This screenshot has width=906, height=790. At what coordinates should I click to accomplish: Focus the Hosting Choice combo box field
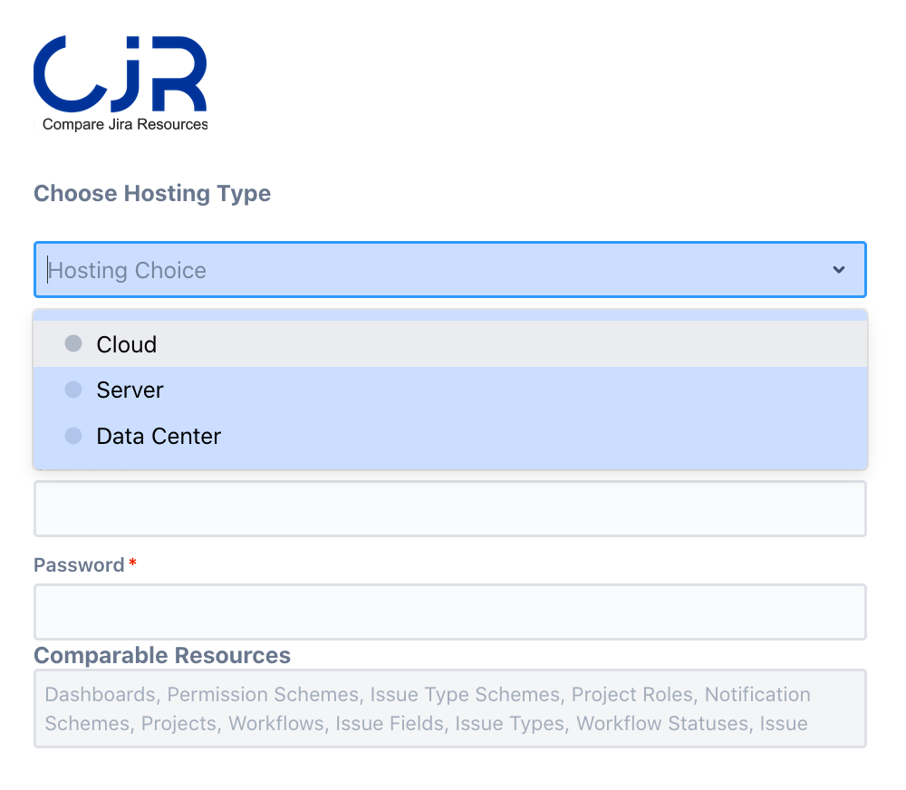click(x=450, y=270)
